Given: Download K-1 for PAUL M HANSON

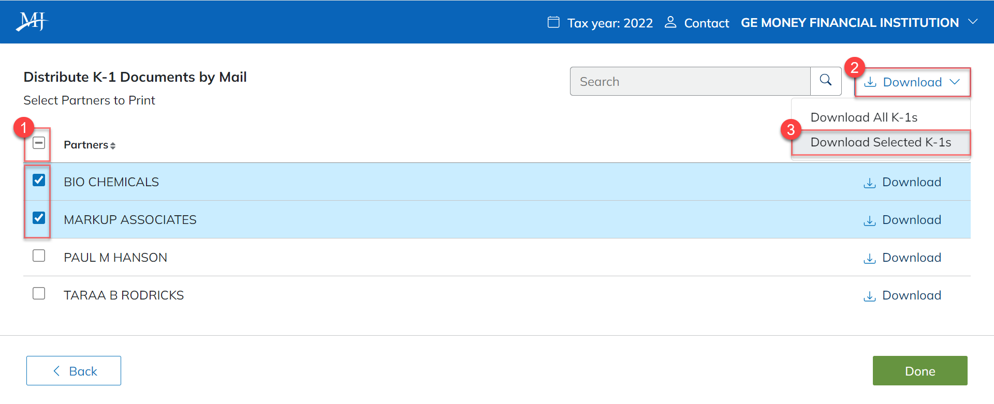Looking at the screenshot, I should click(902, 258).
